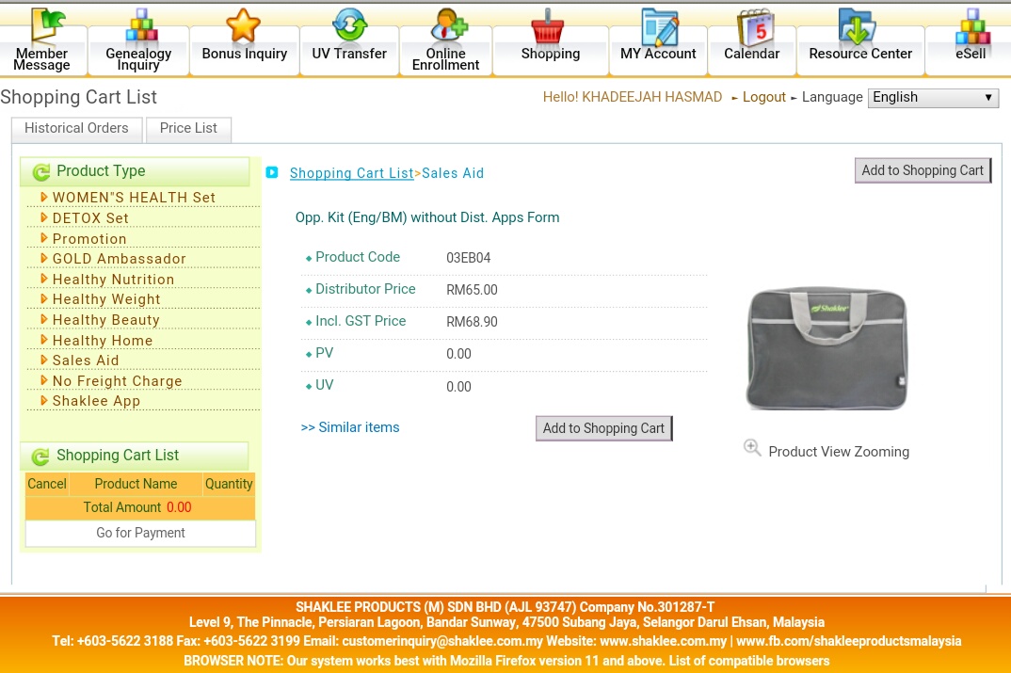This screenshot has width=1011, height=673.
Task: Open the Similar items link
Action: coord(350,427)
